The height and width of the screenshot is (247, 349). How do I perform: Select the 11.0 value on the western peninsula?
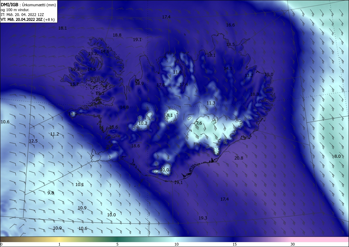pos(73,114)
